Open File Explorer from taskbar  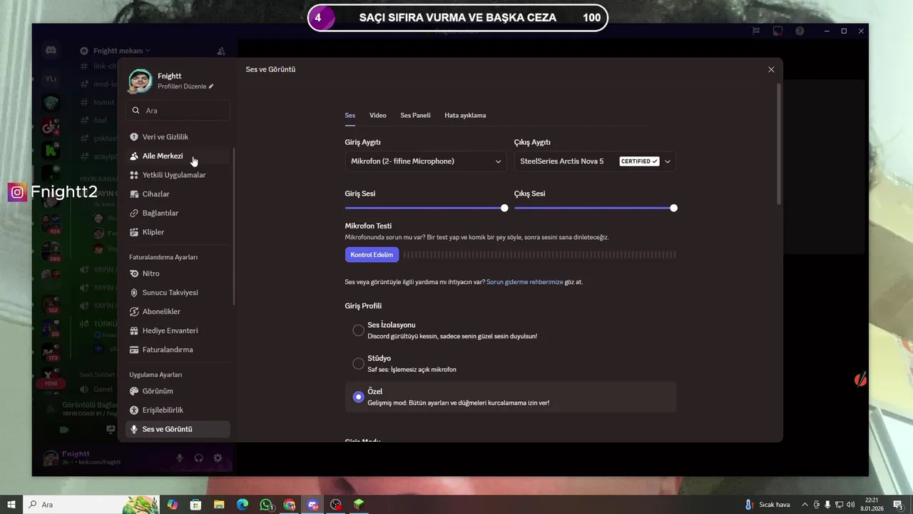[x=219, y=505]
